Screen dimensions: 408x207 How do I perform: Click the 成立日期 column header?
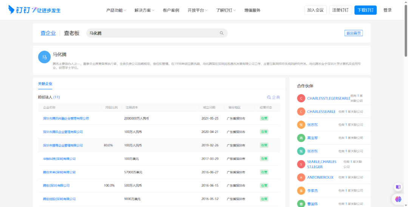point(209,107)
